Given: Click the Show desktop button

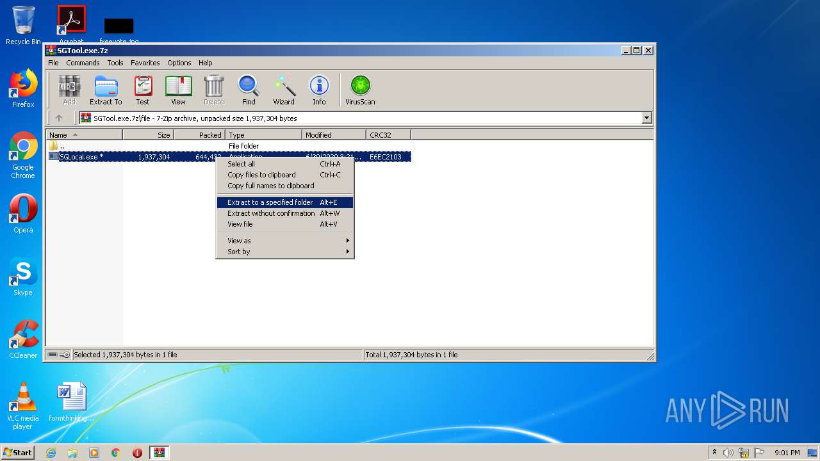Looking at the screenshot, I should 813,453.
